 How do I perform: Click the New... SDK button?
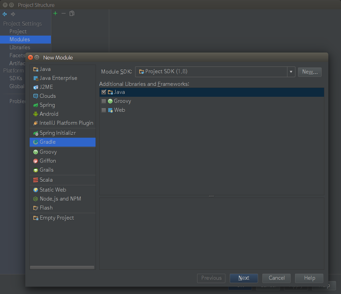tap(310, 72)
